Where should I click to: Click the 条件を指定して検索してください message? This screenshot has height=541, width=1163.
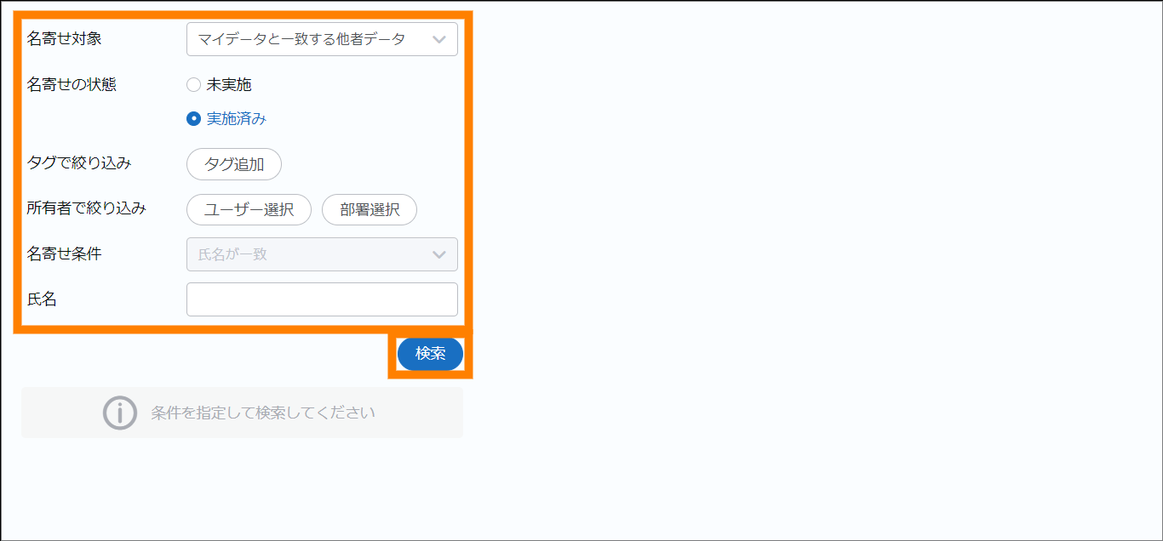coord(263,413)
